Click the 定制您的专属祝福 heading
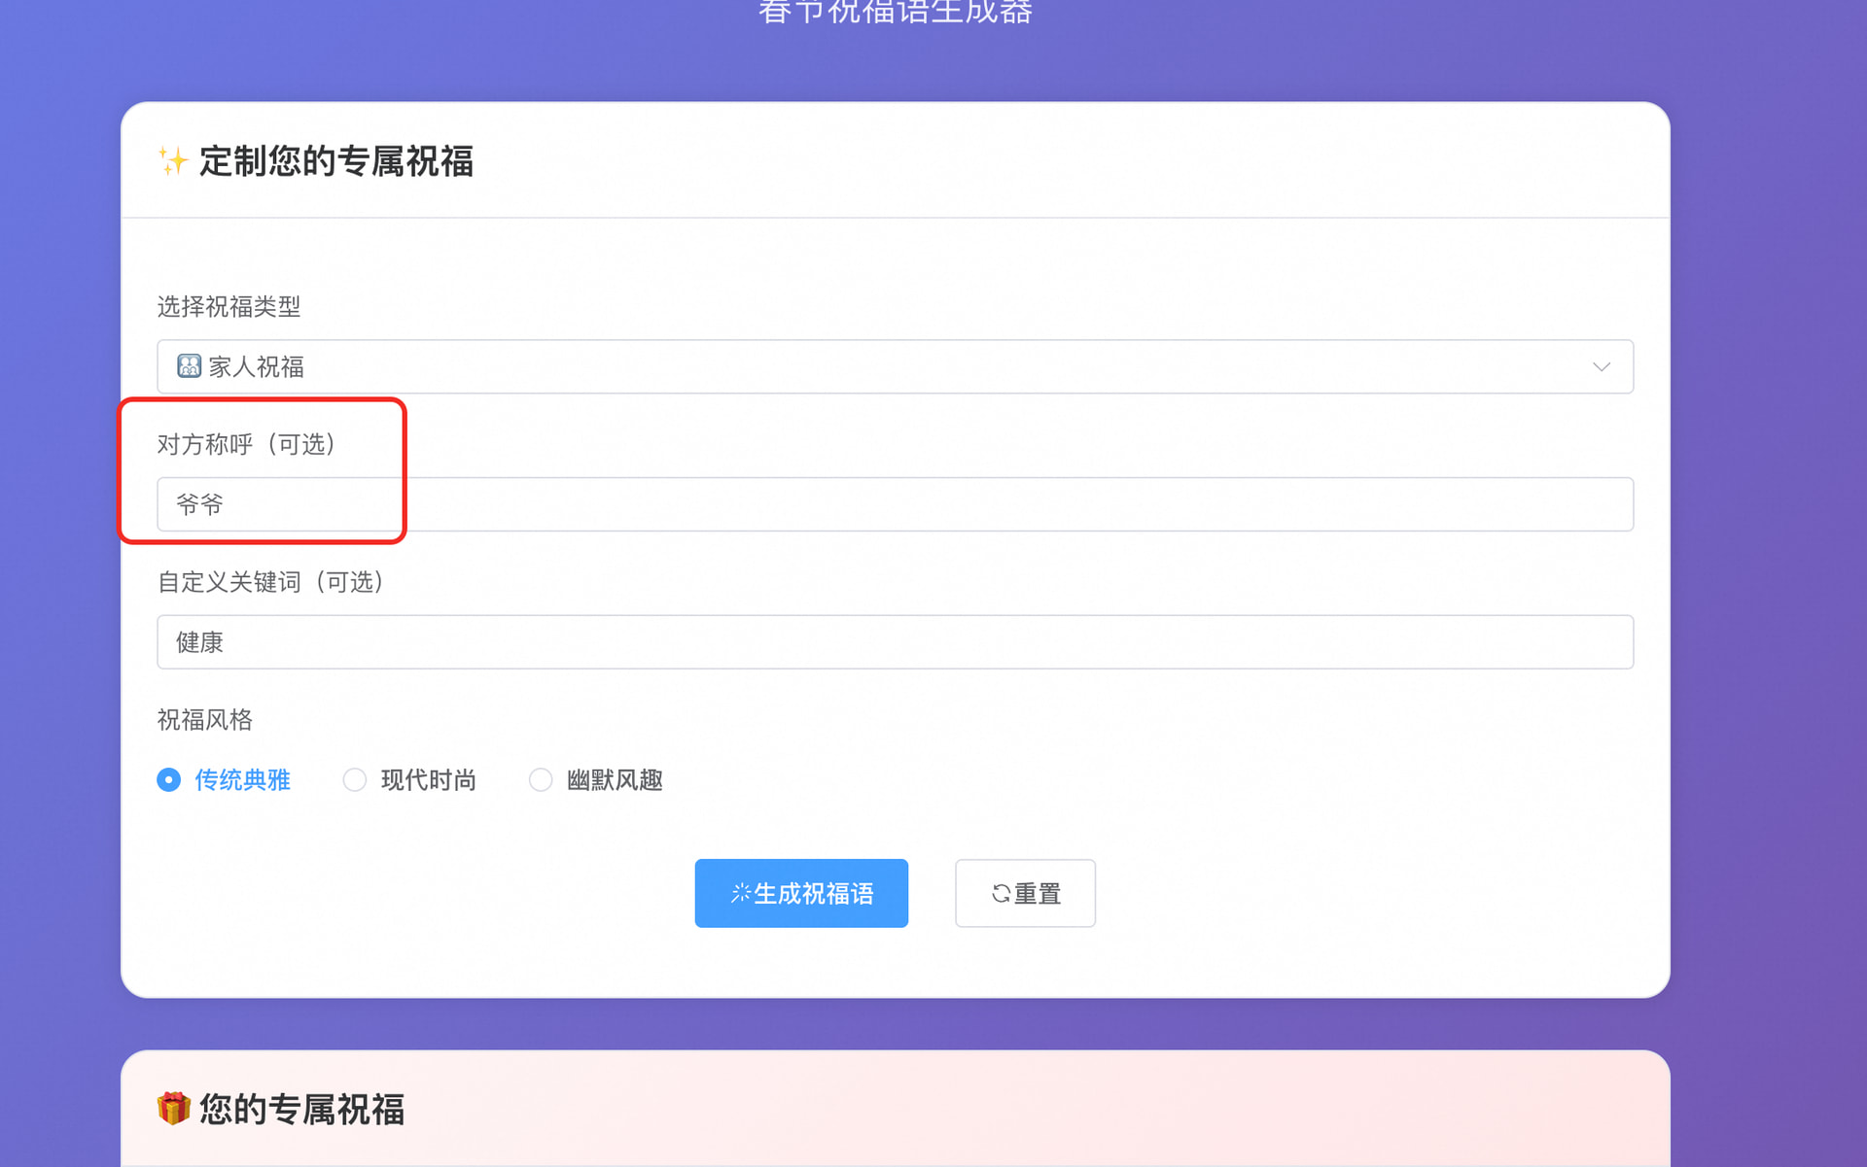The width and height of the screenshot is (1867, 1167). (x=336, y=161)
